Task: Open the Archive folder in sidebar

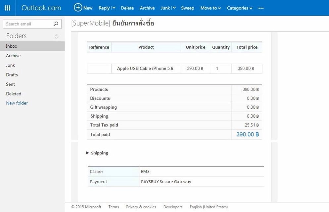Action: click(13, 56)
